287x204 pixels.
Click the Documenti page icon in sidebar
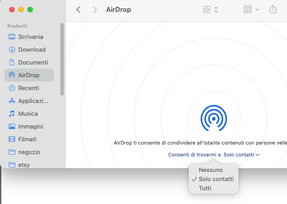12,63
